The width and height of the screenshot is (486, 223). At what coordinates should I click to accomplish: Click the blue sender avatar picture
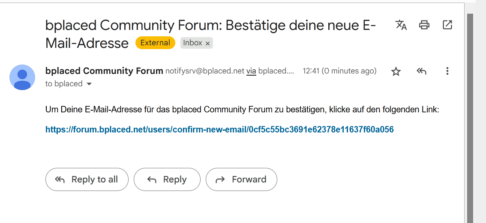point(22,77)
